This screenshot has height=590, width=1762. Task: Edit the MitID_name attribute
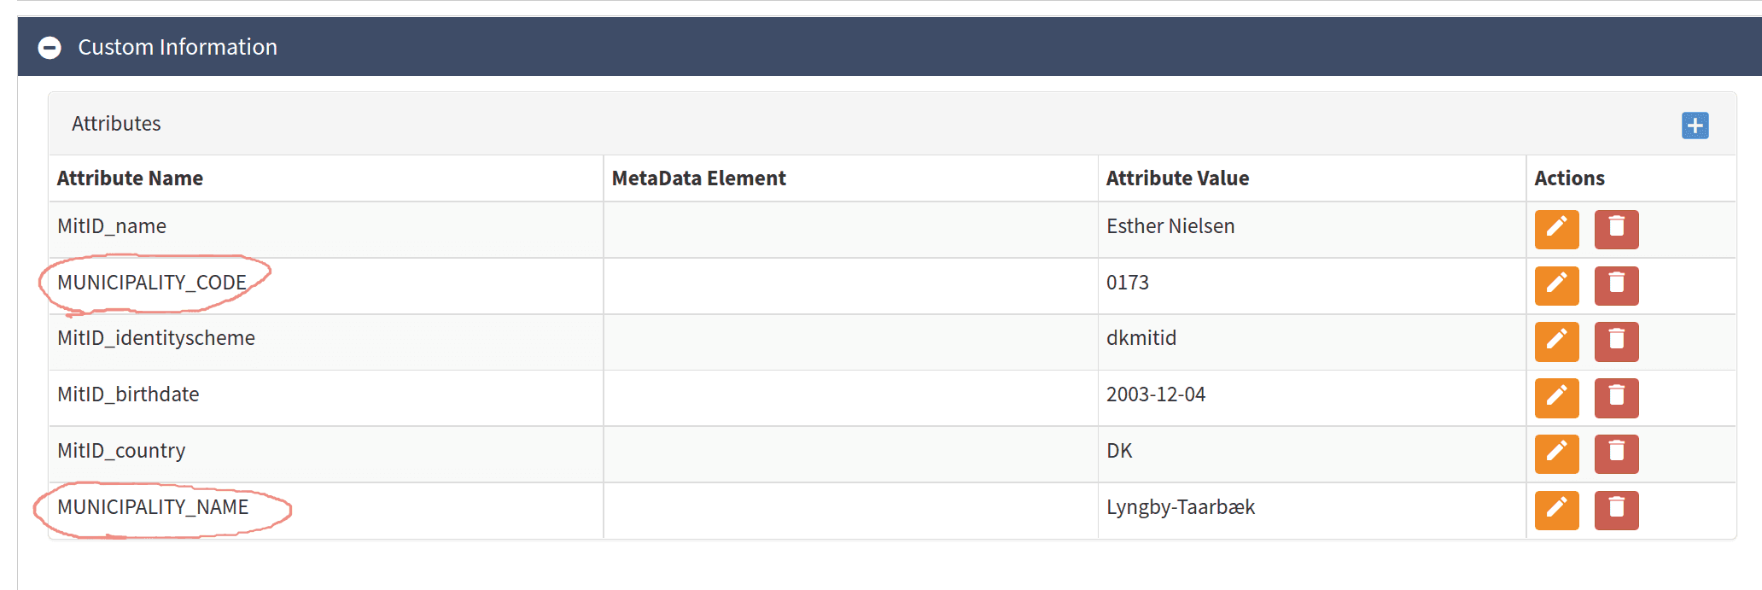tap(1556, 229)
